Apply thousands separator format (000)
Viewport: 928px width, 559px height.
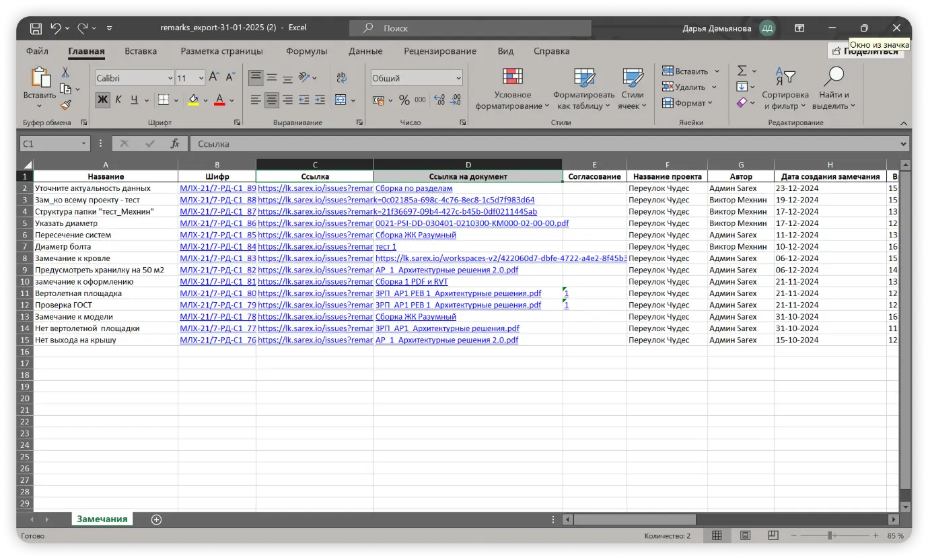pyautogui.click(x=420, y=100)
